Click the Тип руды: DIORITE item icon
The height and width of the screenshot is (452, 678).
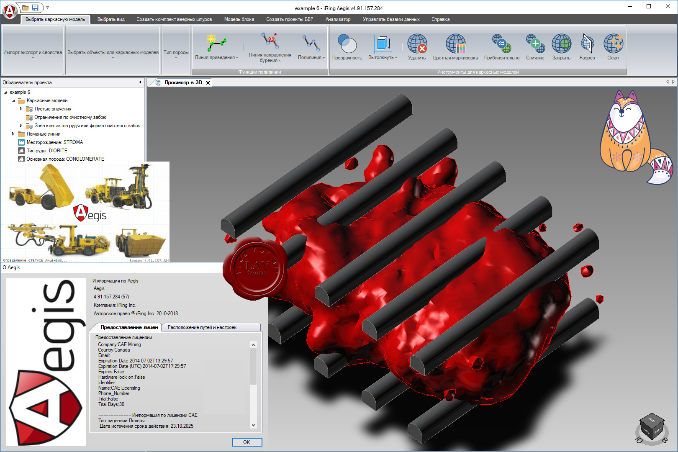[x=21, y=151]
